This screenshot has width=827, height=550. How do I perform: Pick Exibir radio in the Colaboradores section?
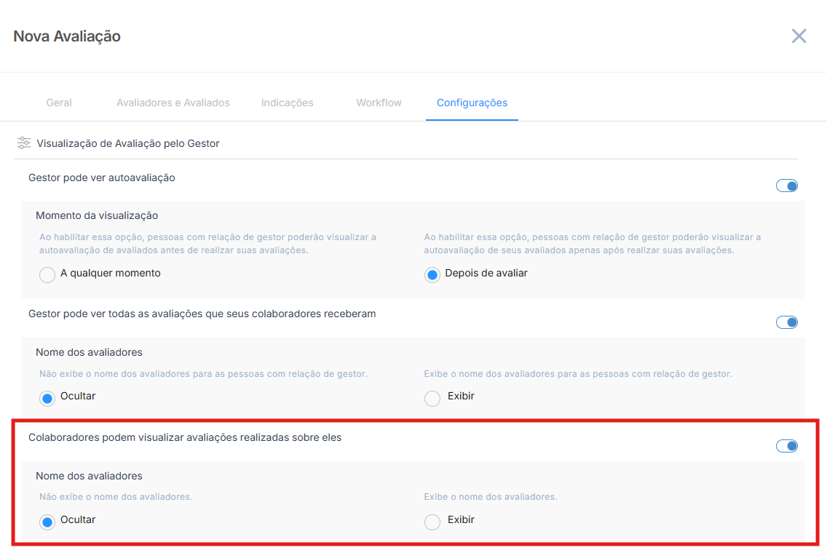[x=432, y=522]
